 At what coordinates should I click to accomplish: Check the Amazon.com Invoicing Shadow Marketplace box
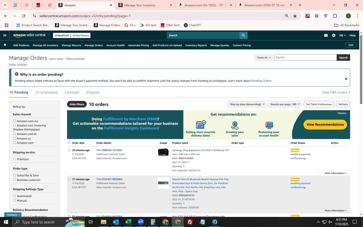[x=15, y=125]
